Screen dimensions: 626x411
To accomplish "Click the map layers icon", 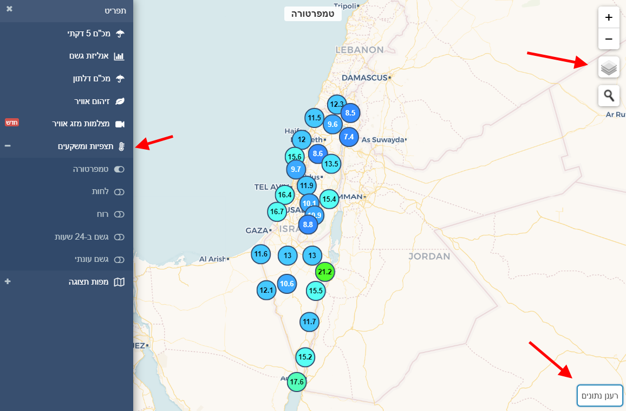I will click(x=609, y=68).
